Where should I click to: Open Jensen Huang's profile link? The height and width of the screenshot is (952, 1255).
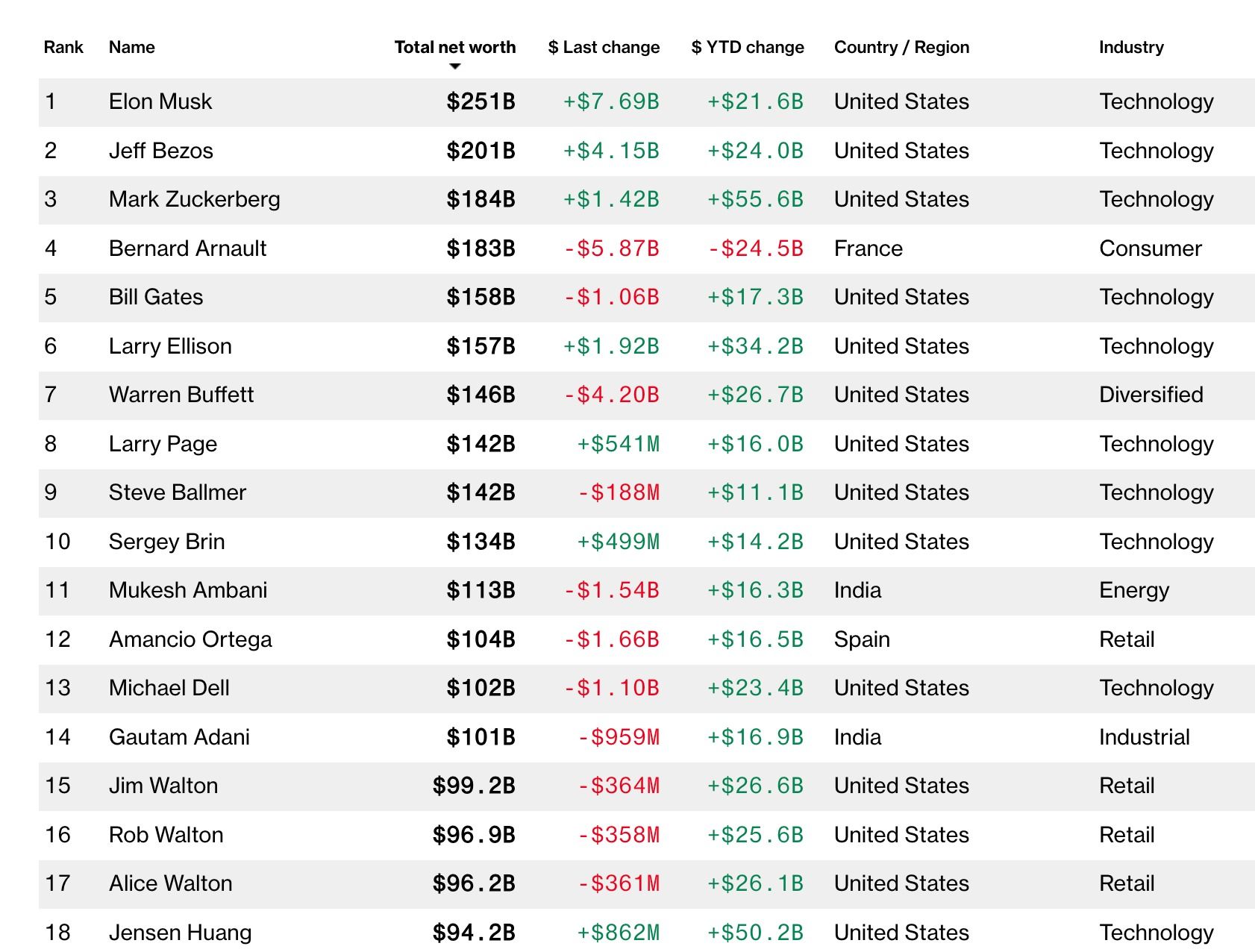click(181, 933)
